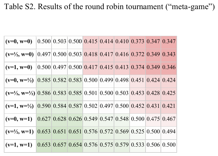Click the pink cell showing 0.421
Image resolution: width=218 pixels, height=156 pixels.
click(x=169, y=106)
